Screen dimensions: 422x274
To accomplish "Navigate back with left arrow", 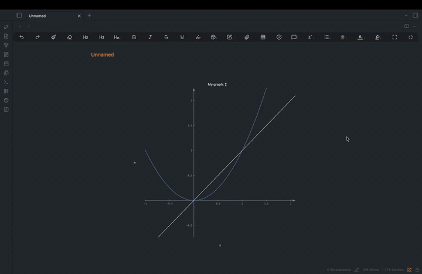I will click(x=20, y=26).
